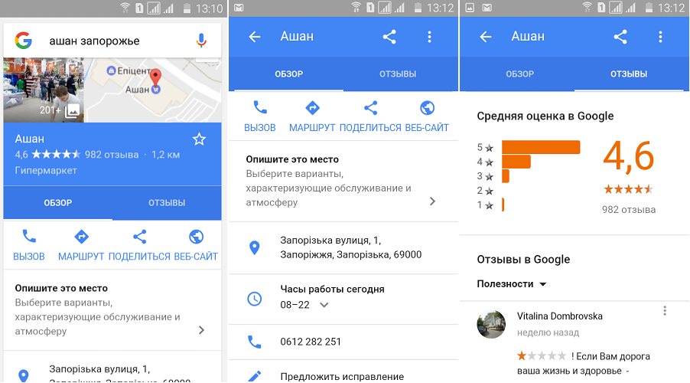Screen dimensions: 690x383
Task: Select ОТЗЫВЫ tab in right screen
Action: (x=629, y=74)
